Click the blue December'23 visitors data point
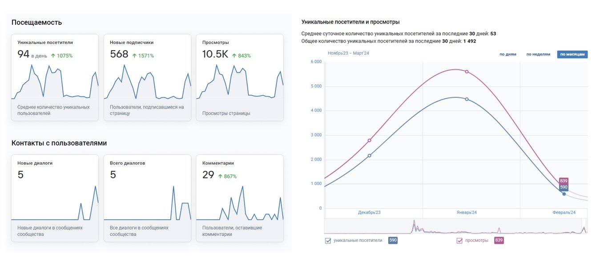Viewport: 596px width, 266px height. click(369, 156)
